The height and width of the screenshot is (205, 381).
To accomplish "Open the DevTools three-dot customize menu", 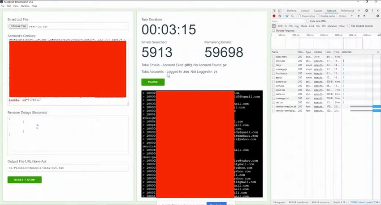I will pos(372,11).
